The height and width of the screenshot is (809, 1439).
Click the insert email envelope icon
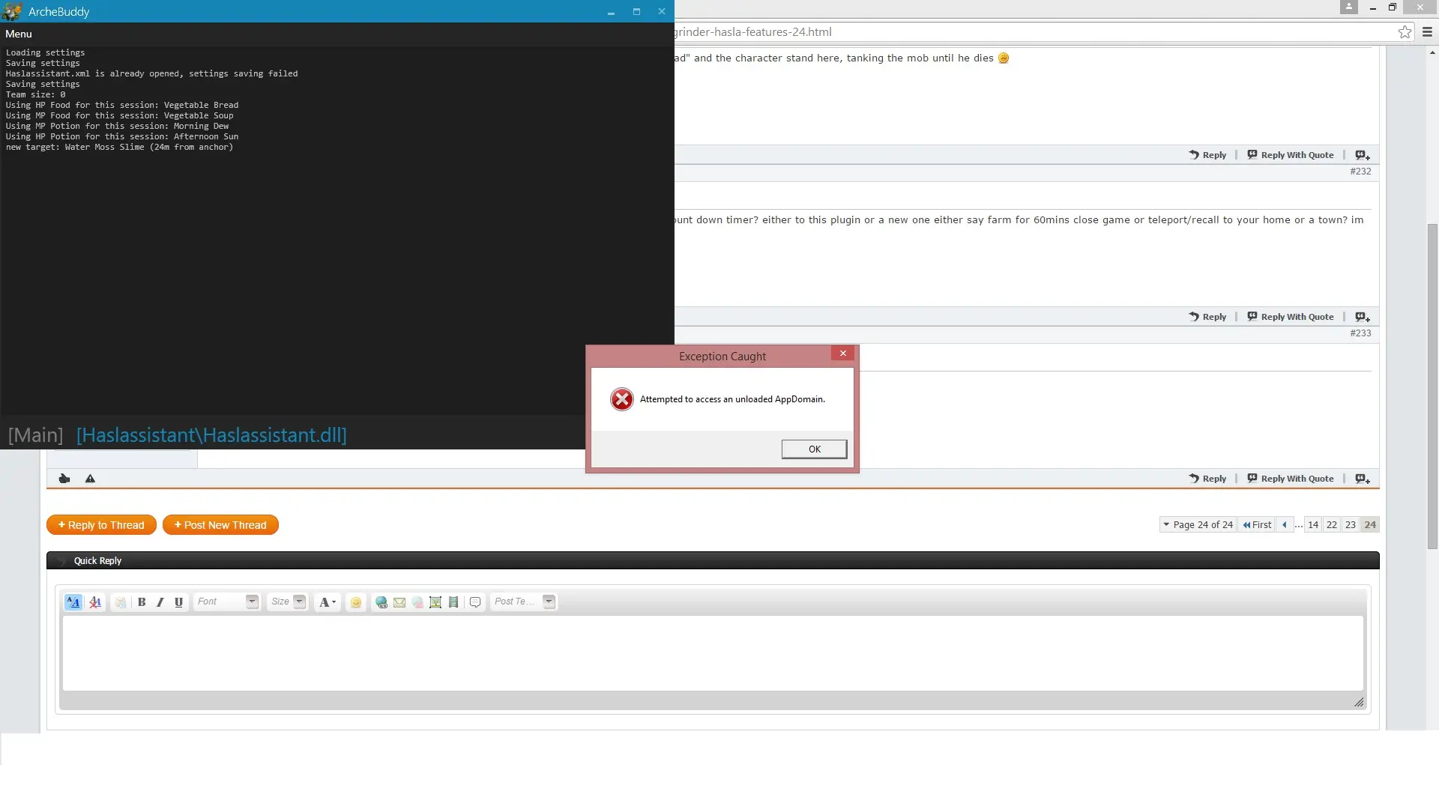[399, 602]
